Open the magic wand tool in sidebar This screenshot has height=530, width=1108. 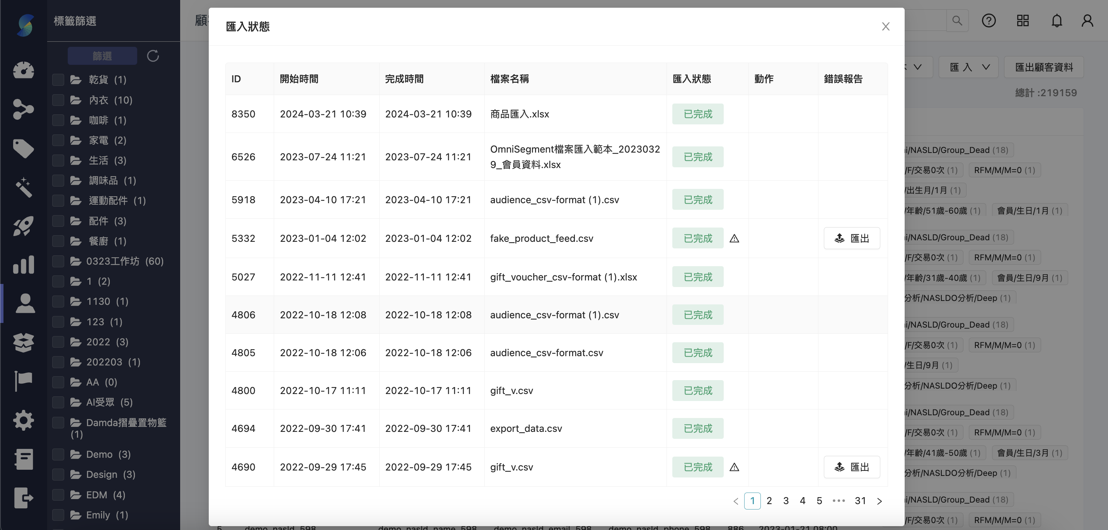pos(24,187)
